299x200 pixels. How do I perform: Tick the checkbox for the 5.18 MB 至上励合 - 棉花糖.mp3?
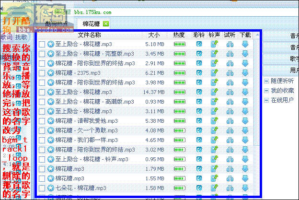[42, 44]
